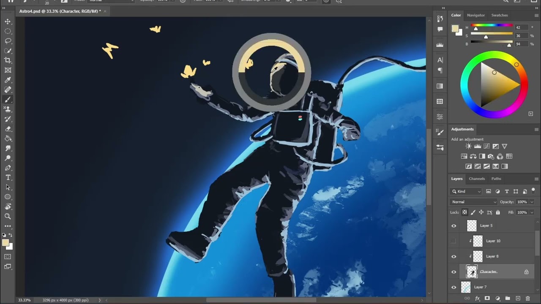Open the Comments panel icon
This screenshot has height=304, width=541.
click(440, 30)
